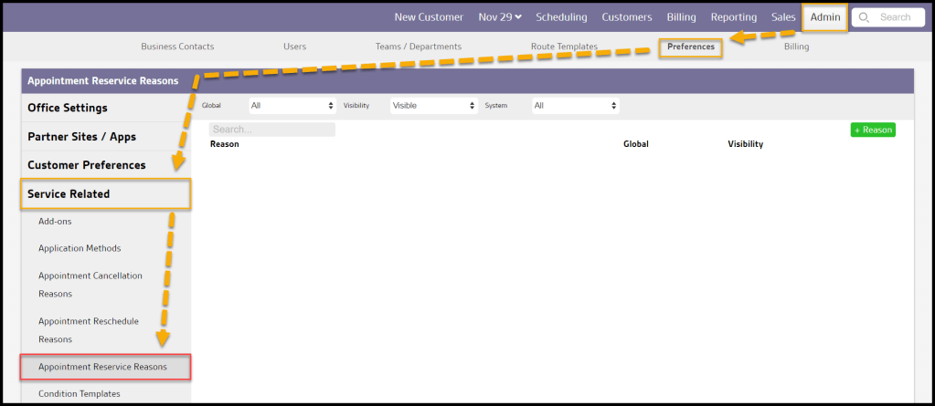Open the Admin menu
This screenshot has width=935, height=406.
click(x=824, y=17)
